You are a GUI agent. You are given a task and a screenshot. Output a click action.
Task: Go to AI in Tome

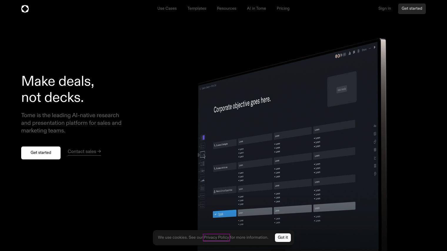coord(256,9)
